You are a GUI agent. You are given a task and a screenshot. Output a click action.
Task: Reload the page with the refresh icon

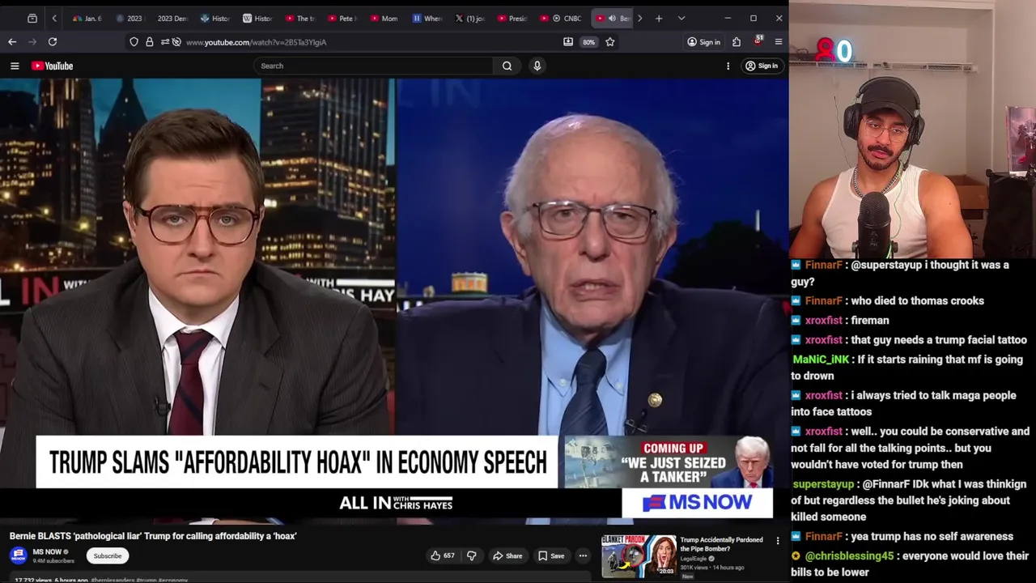[53, 41]
